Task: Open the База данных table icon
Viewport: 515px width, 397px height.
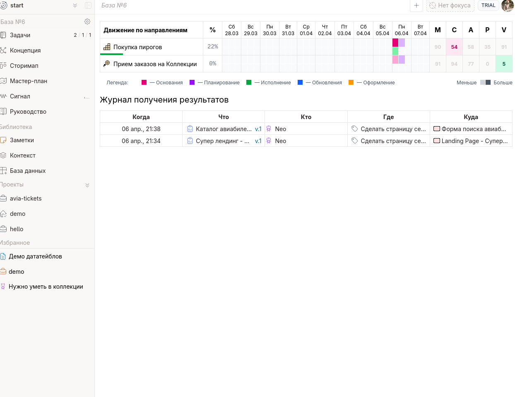Action: coord(3,171)
